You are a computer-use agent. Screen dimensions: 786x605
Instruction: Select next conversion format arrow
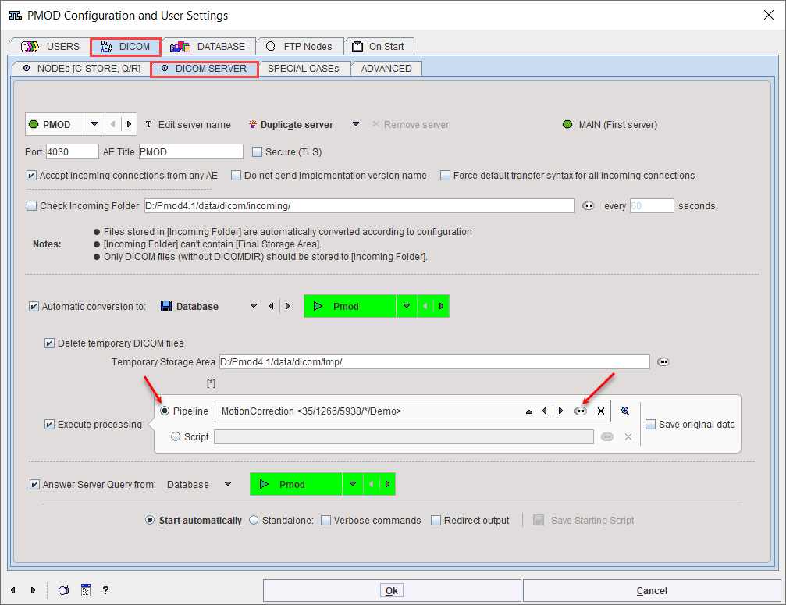(287, 306)
